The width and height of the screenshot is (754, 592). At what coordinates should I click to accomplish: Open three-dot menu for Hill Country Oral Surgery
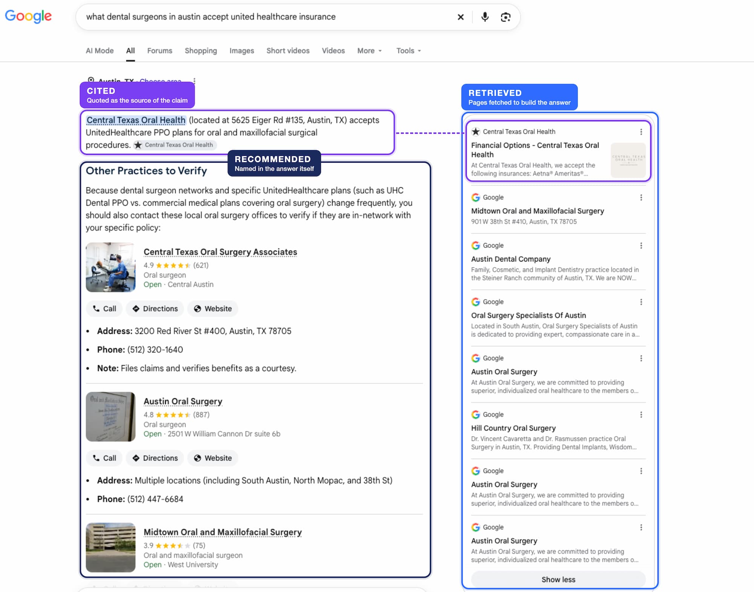(641, 415)
